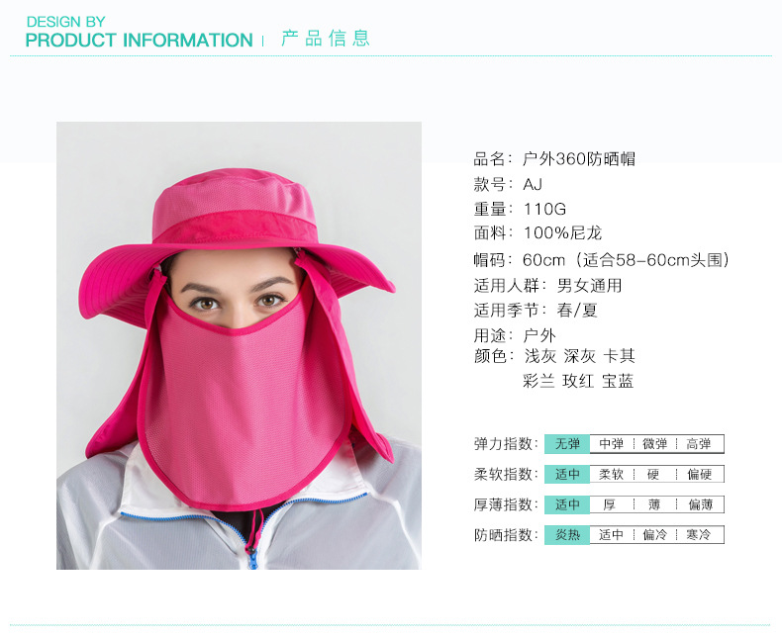Select 中弹 elasticity option

coord(612,443)
